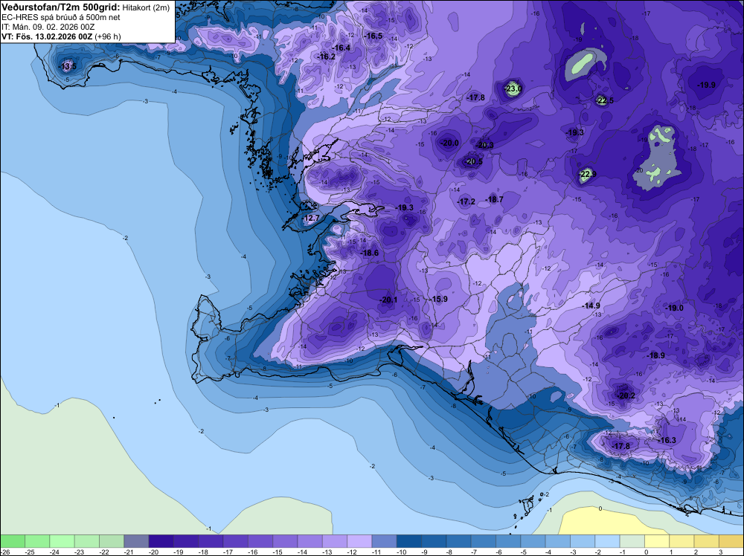Screen dimensions: 744x556
Task: Click the -20.1 temperature label
Action: [x=388, y=300]
